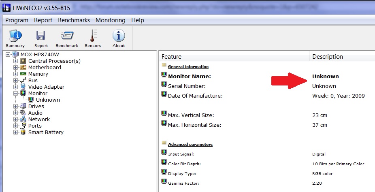Click the icon beside Color Bit Depth
This screenshot has width=375, height=192.
[x=164, y=162]
